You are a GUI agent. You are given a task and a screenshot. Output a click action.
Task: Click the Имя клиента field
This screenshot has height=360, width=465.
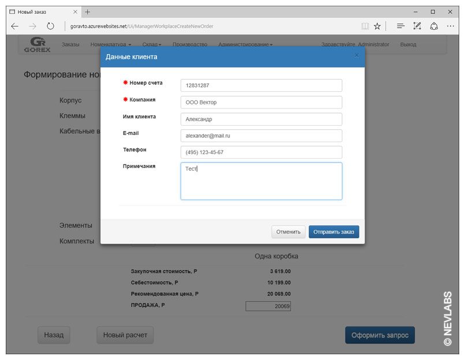tap(261, 119)
